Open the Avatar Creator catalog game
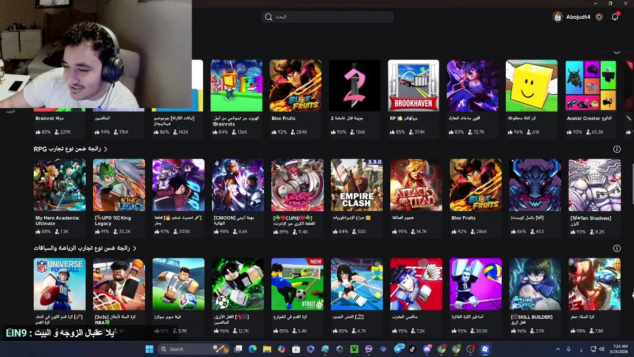This screenshot has height=357, width=634. [x=591, y=86]
